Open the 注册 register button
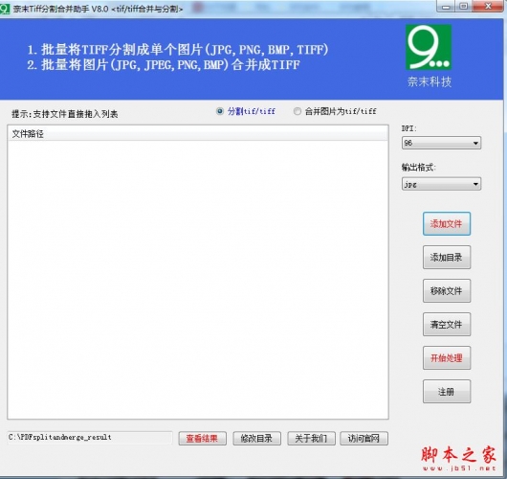The height and width of the screenshot is (479, 507). click(447, 392)
